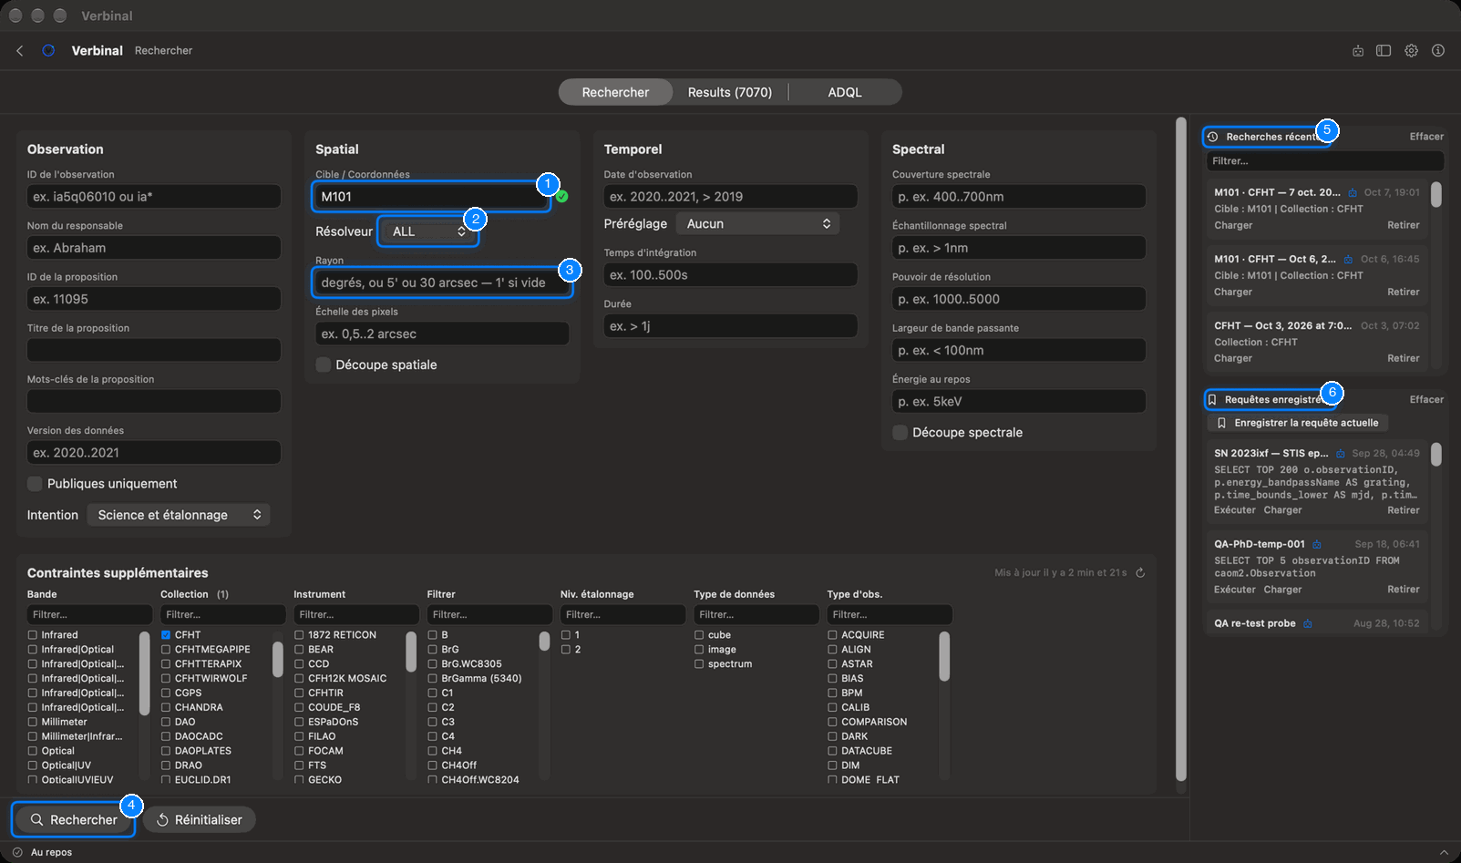Check the spectrum data type checkbox
1461x863 pixels.
point(699,664)
